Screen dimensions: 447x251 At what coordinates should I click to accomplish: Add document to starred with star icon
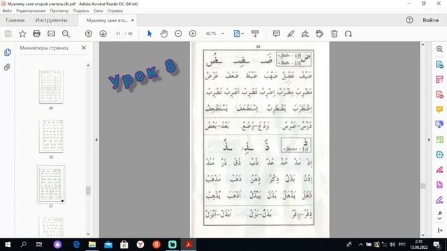click(22, 33)
